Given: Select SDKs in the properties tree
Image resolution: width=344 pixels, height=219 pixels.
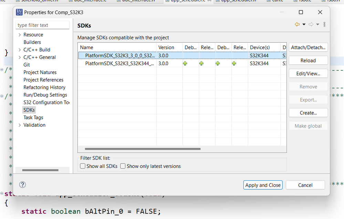Looking at the screenshot, I should 29,110.
